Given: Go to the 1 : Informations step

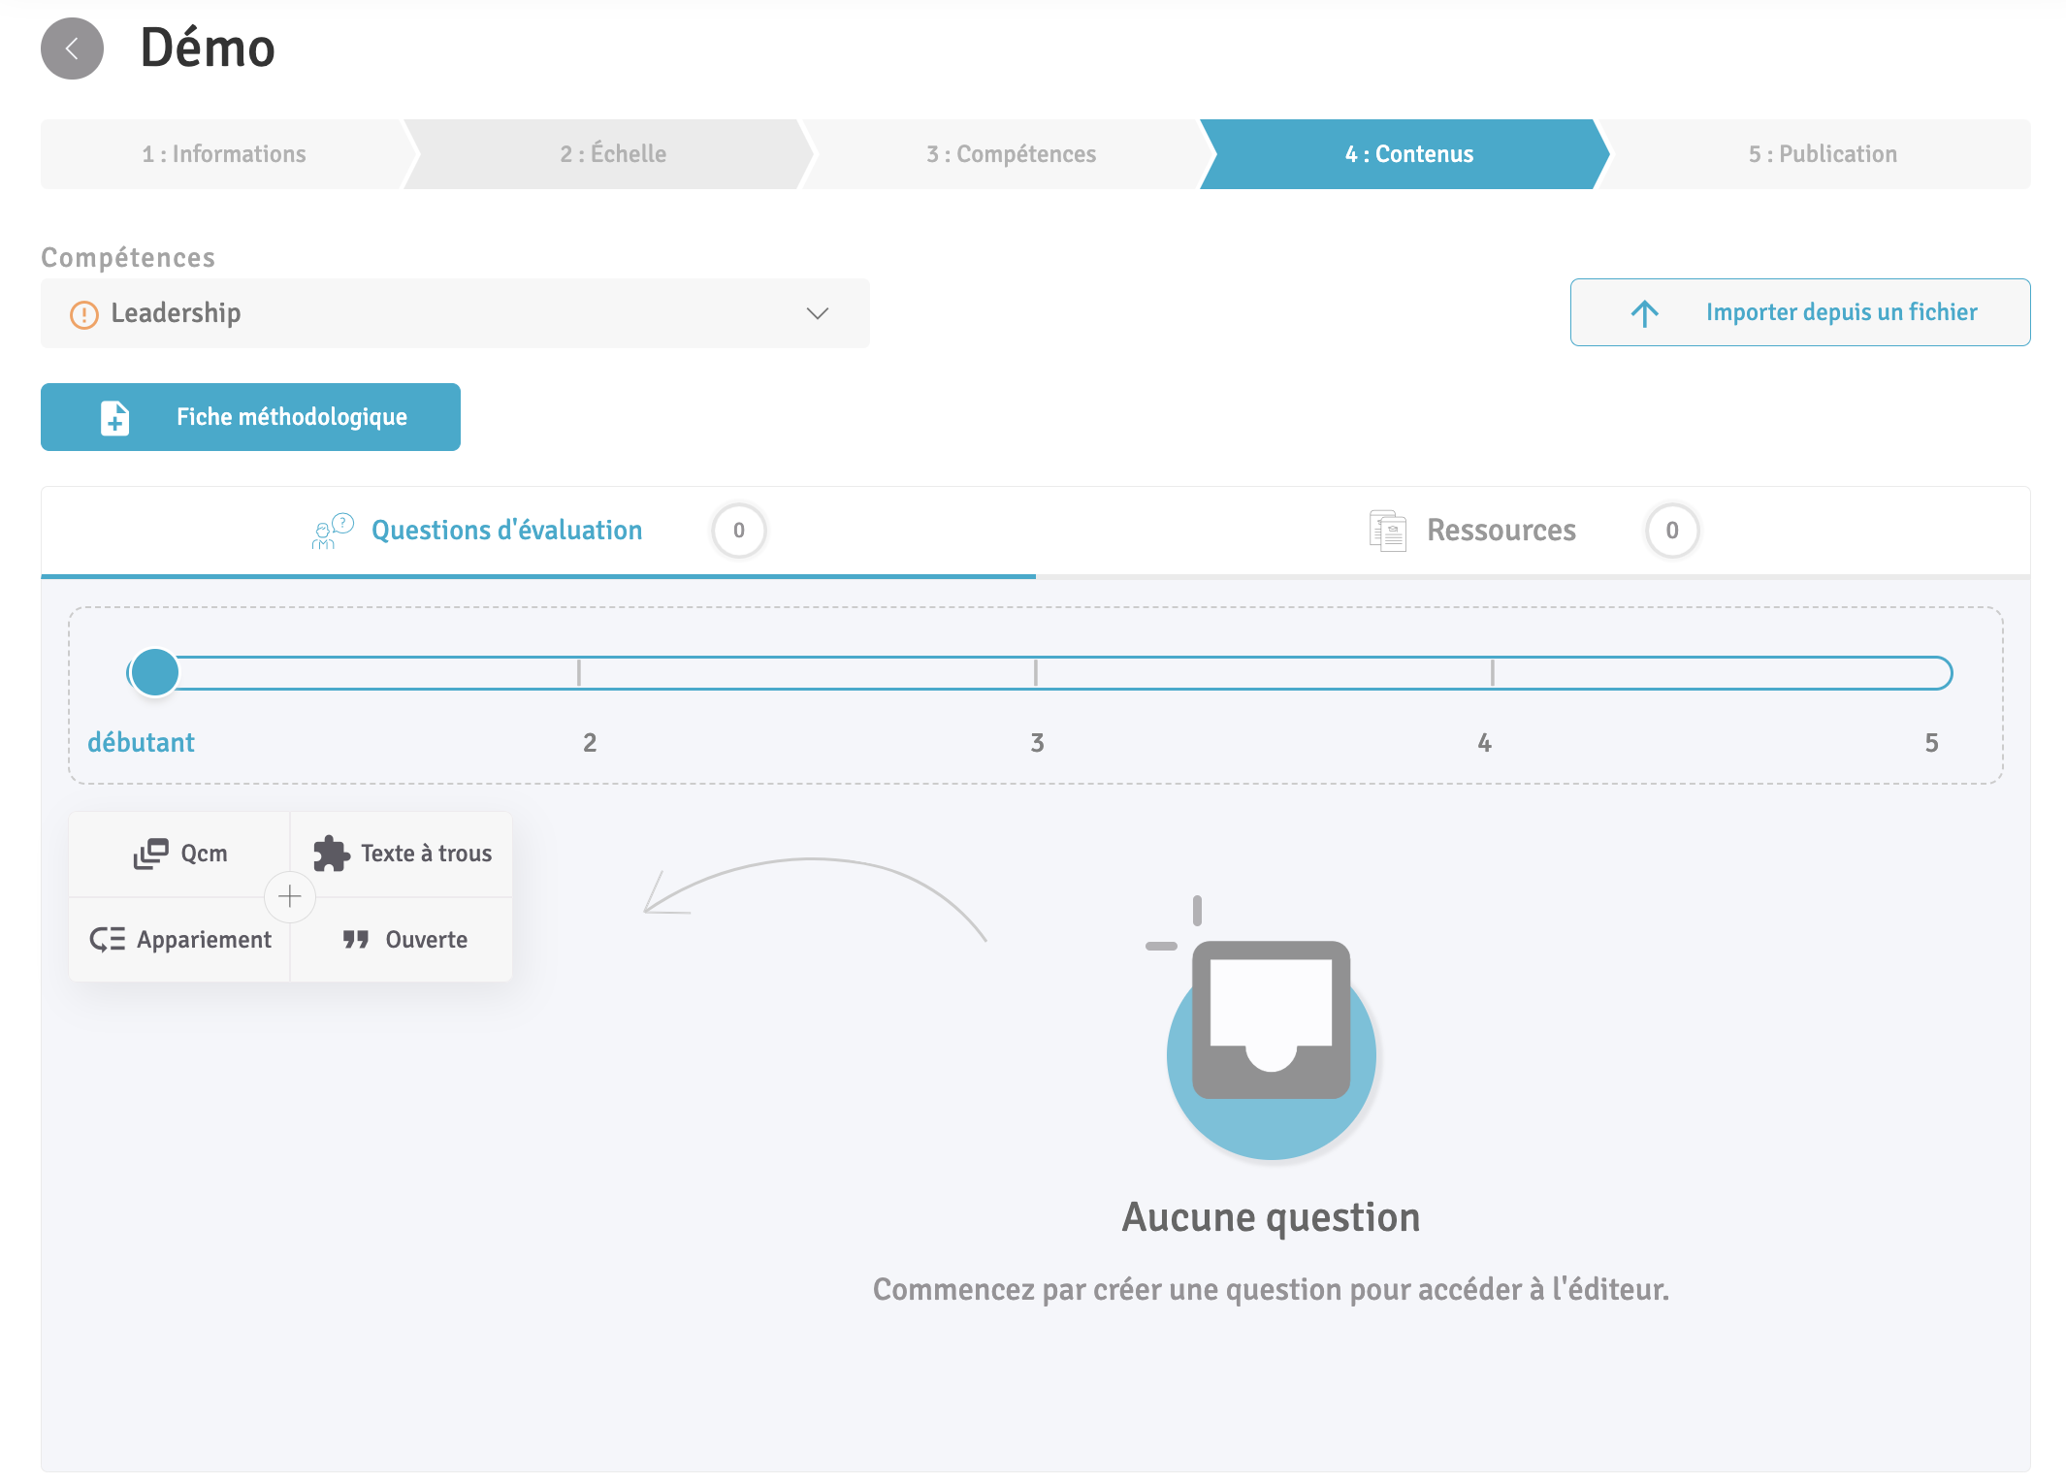Looking at the screenshot, I should 224,154.
